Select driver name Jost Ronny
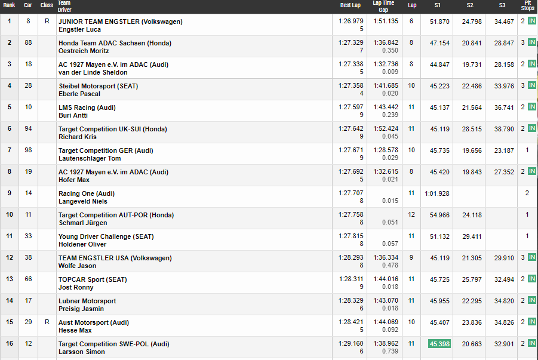The height and width of the screenshot is (360, 538). click(x=76, y=288)
